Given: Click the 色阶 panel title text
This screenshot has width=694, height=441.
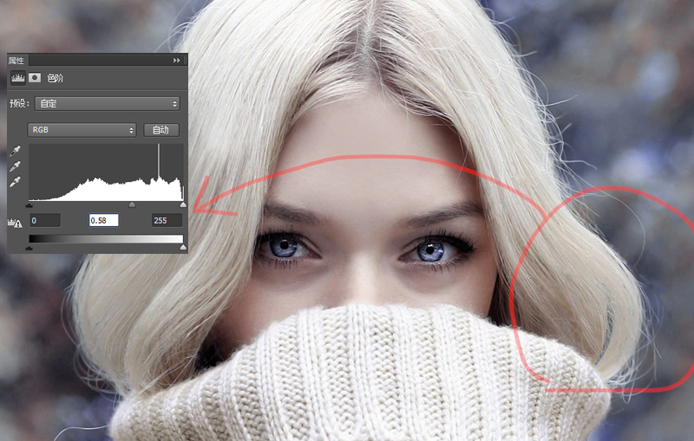Looking at the screenshot, I should pos(56,78).
